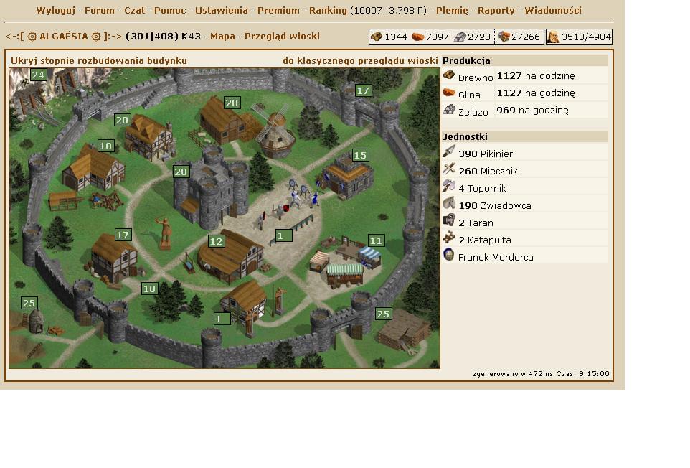The image size is (690, 468).
Task: Click the Miecznik crossed swords icon
Action: coord(449,169)
